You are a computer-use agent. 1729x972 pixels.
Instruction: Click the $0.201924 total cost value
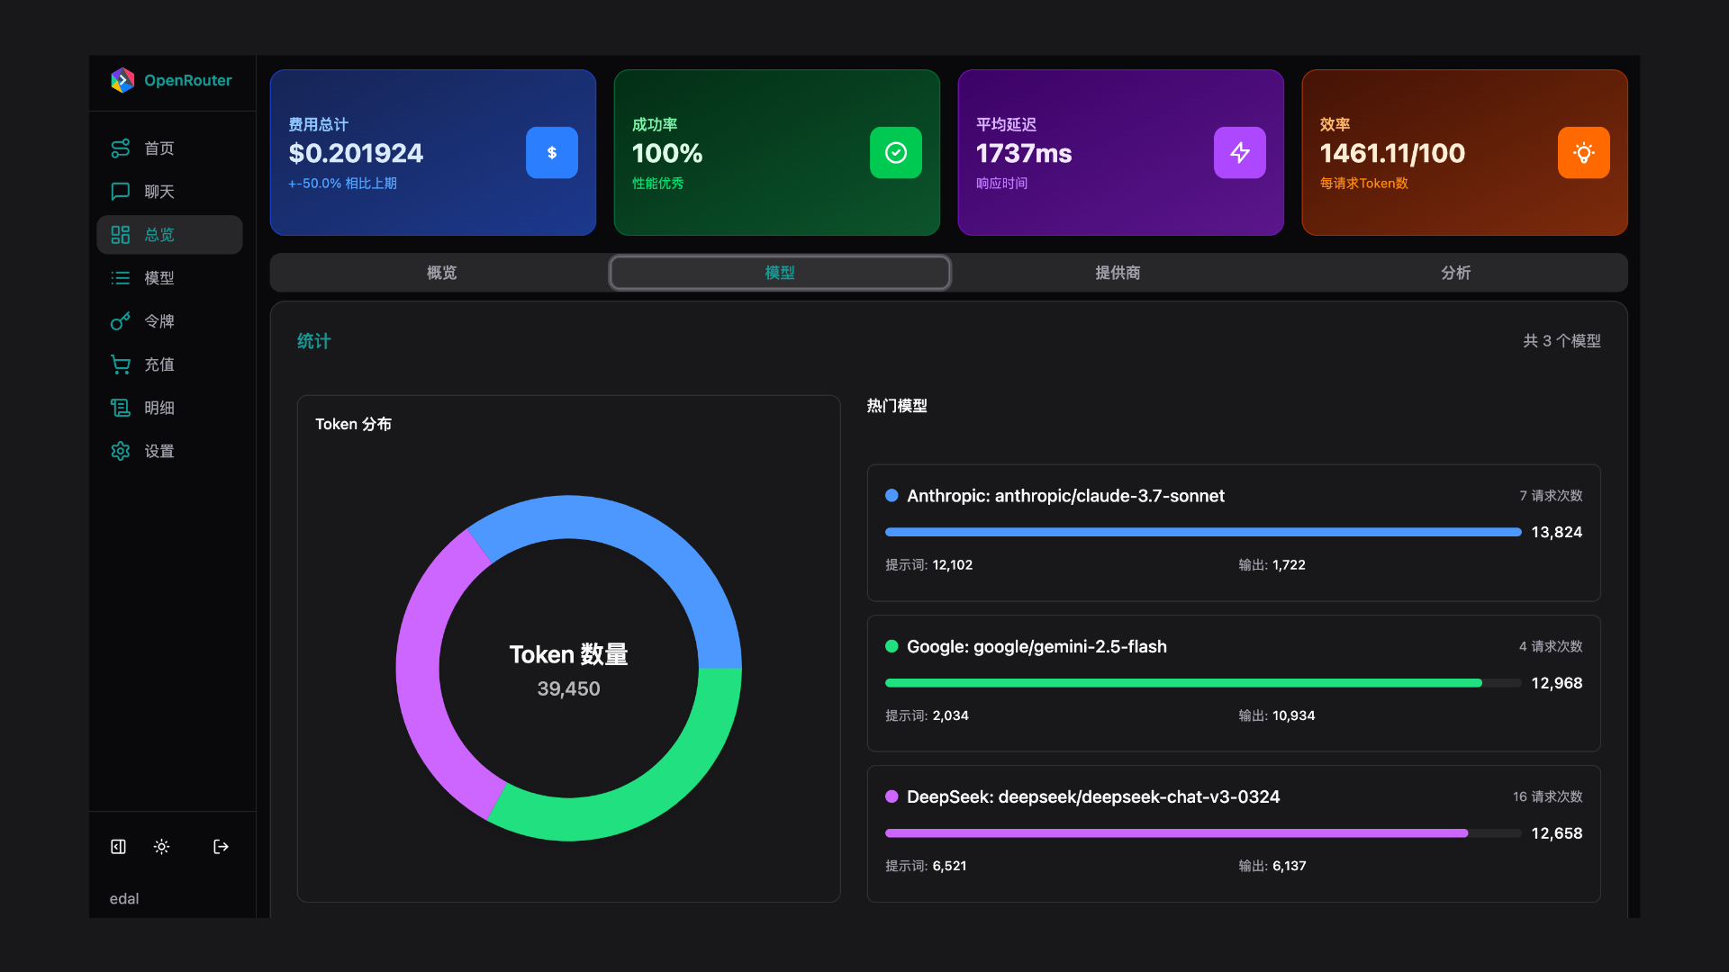[356, 153]
